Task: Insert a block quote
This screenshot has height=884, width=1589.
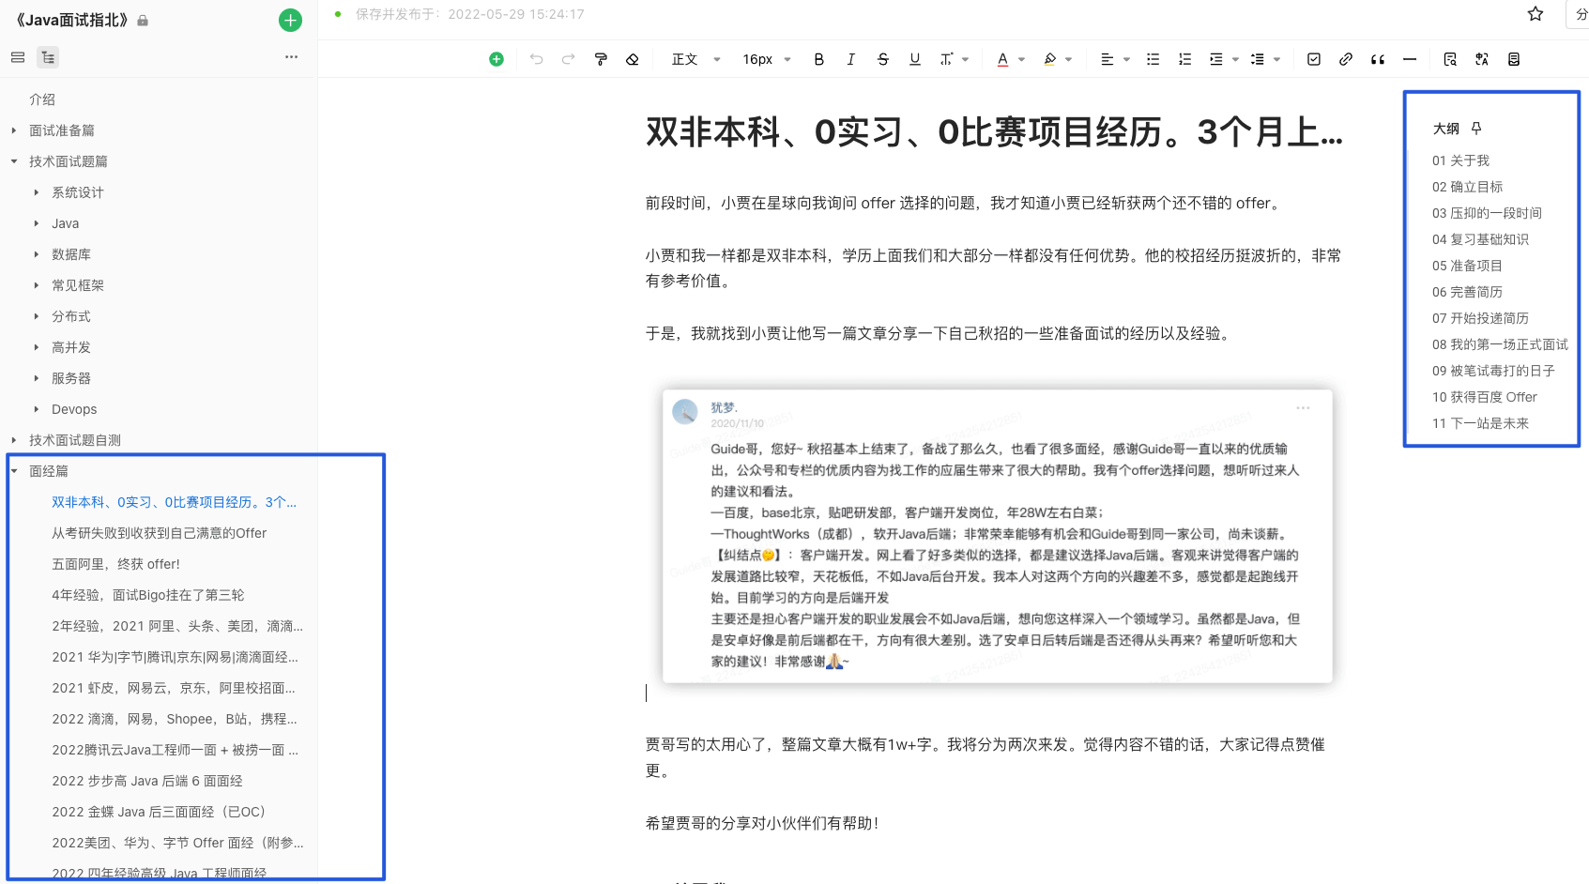Action: 1378,59
